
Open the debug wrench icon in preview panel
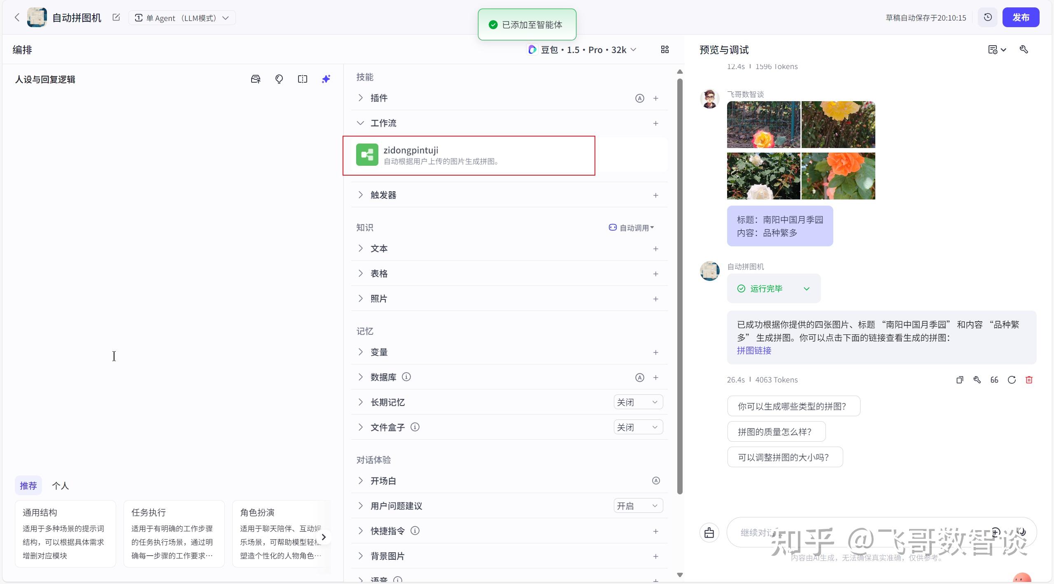[1024, 49]
